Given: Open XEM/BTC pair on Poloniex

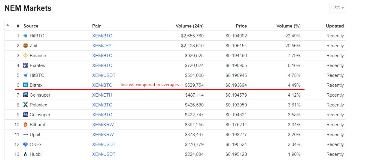Looking at the screenshot, I should pos(102,105).
